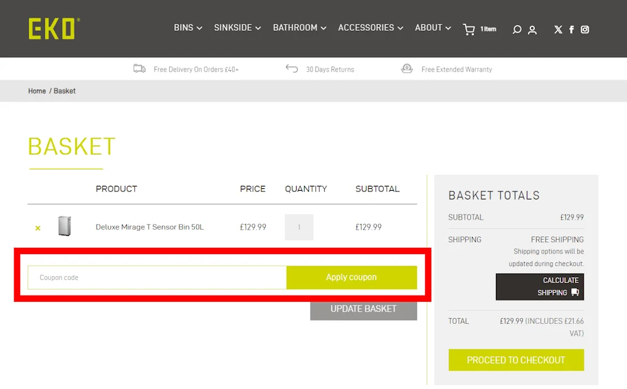Image resolution: width=627 pixels, height=389 pixels.
Task: Open the Deluxe Mirage bin thumbnail
Action: coord(65,226)
